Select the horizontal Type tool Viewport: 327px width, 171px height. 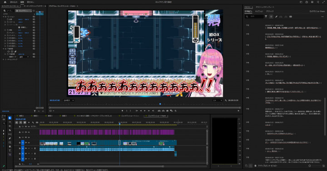coord(10,151)
